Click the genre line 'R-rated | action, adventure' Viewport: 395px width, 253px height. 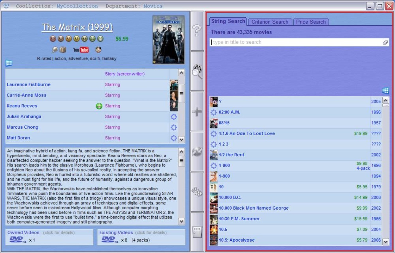(x=77, y=59)
